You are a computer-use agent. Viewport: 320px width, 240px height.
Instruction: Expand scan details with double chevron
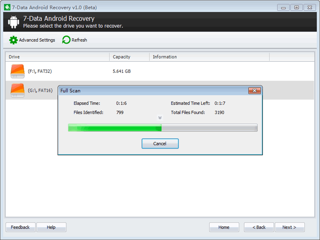[x=160, y=118]
